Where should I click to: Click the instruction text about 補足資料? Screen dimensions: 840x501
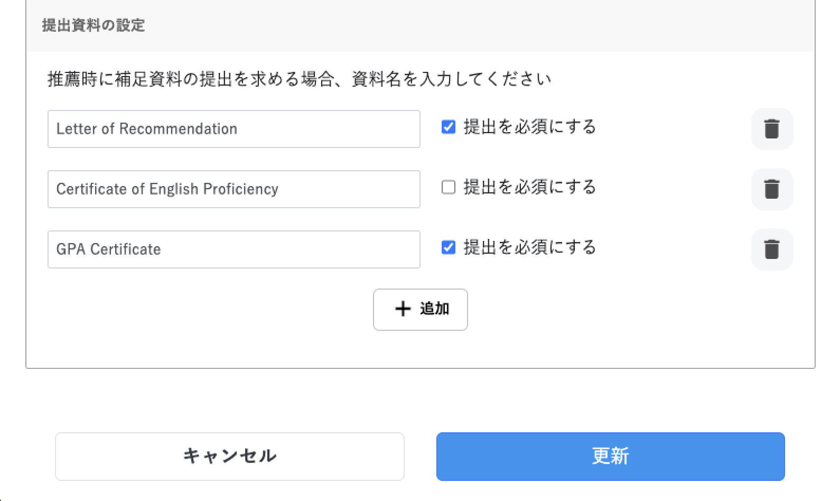point(300,79)
